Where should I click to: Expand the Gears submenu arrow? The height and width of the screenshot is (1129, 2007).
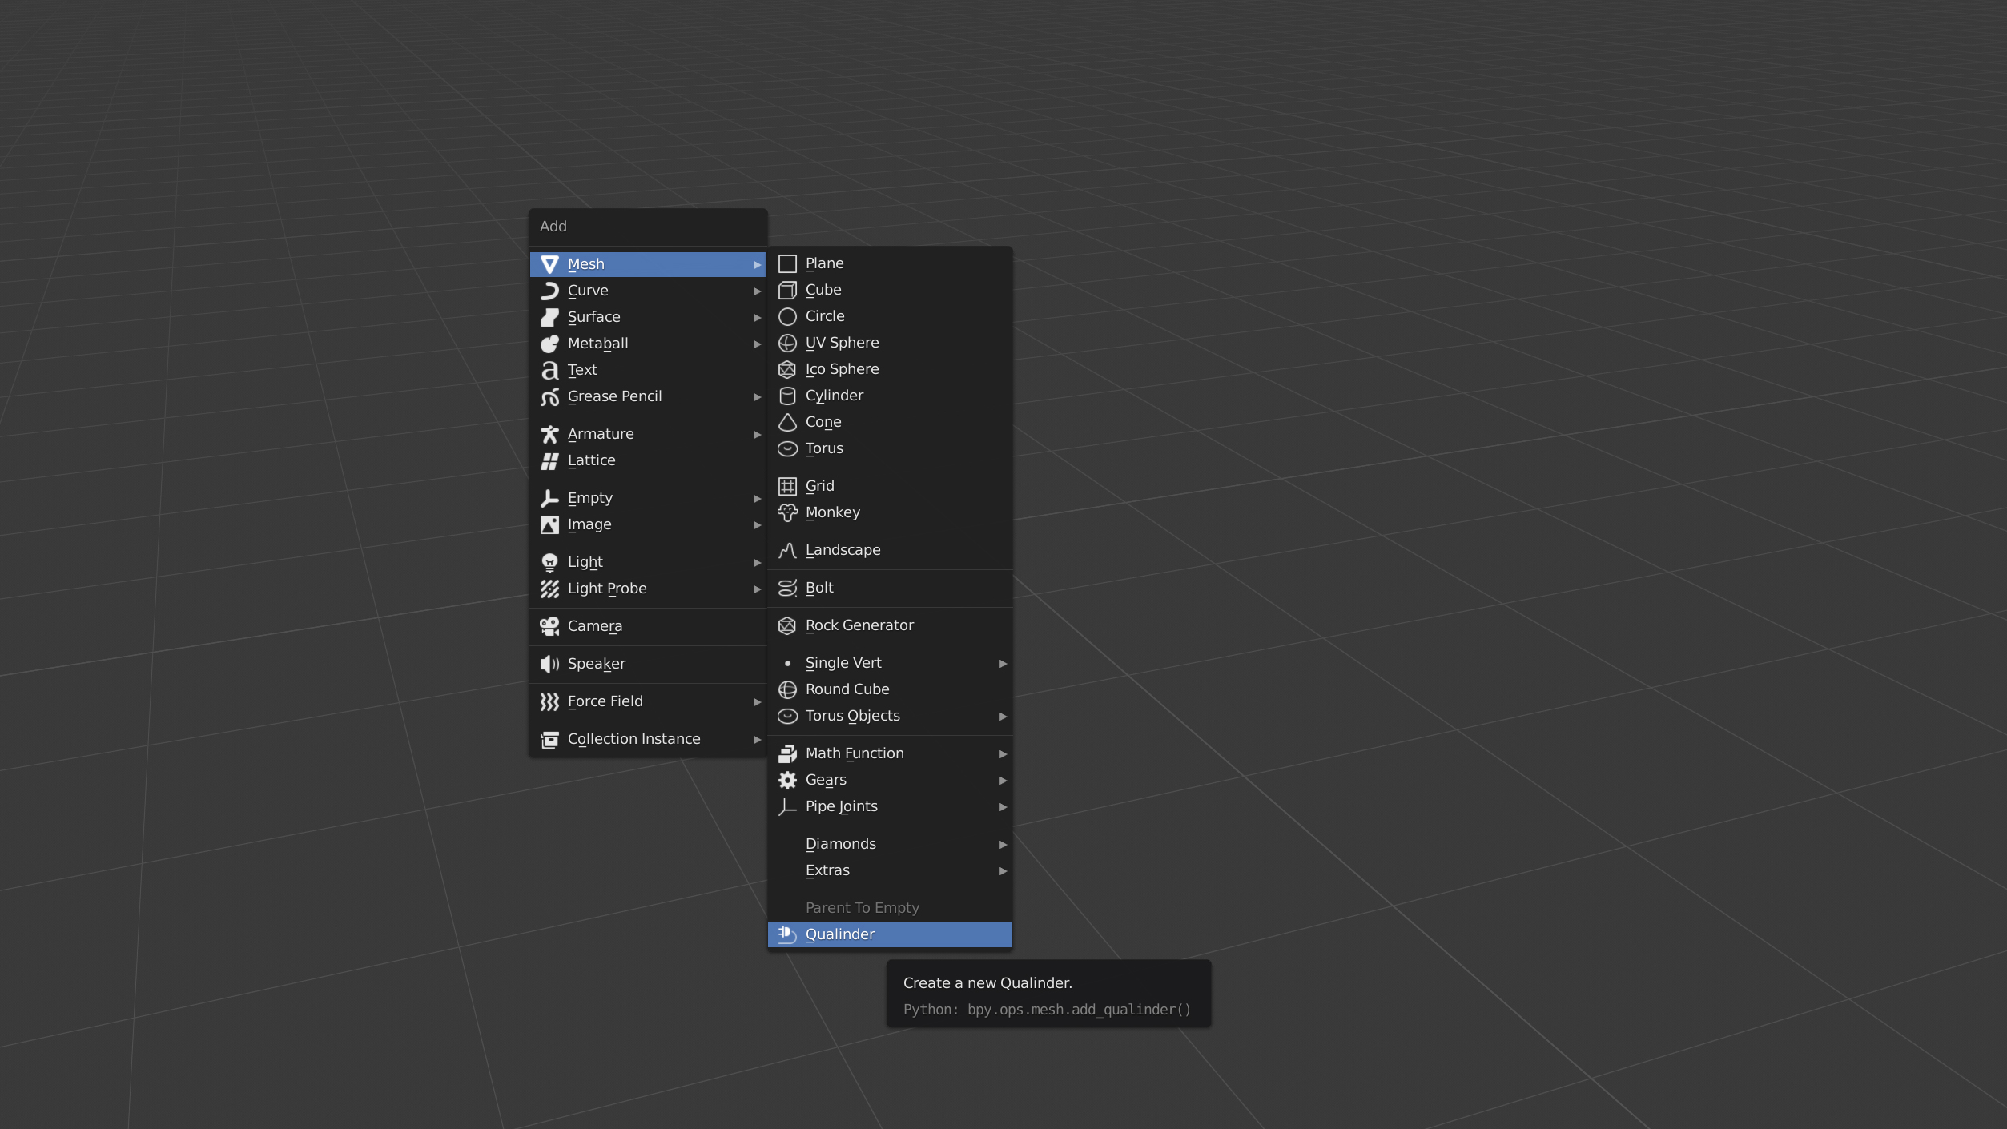pyautogui.click(x=1002, y=780)
